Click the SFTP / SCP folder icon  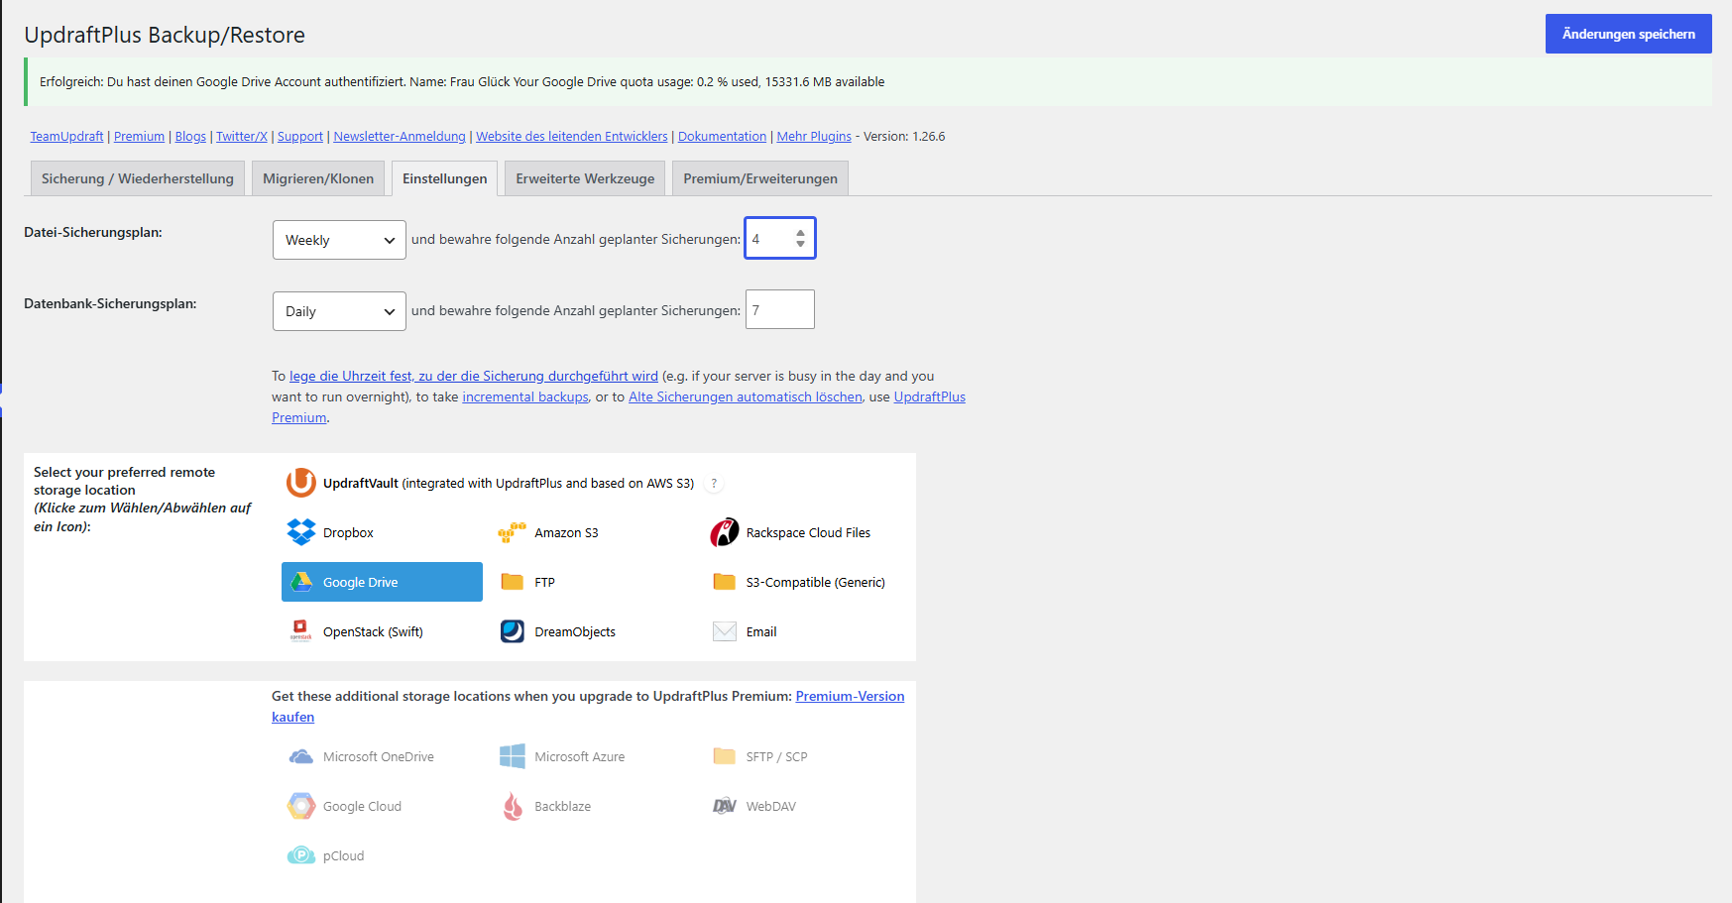pos(725,756)
